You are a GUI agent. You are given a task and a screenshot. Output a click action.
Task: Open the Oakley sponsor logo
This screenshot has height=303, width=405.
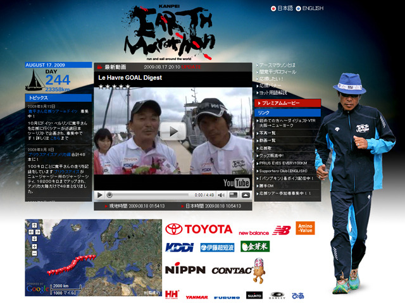click(x=277, y=295)
